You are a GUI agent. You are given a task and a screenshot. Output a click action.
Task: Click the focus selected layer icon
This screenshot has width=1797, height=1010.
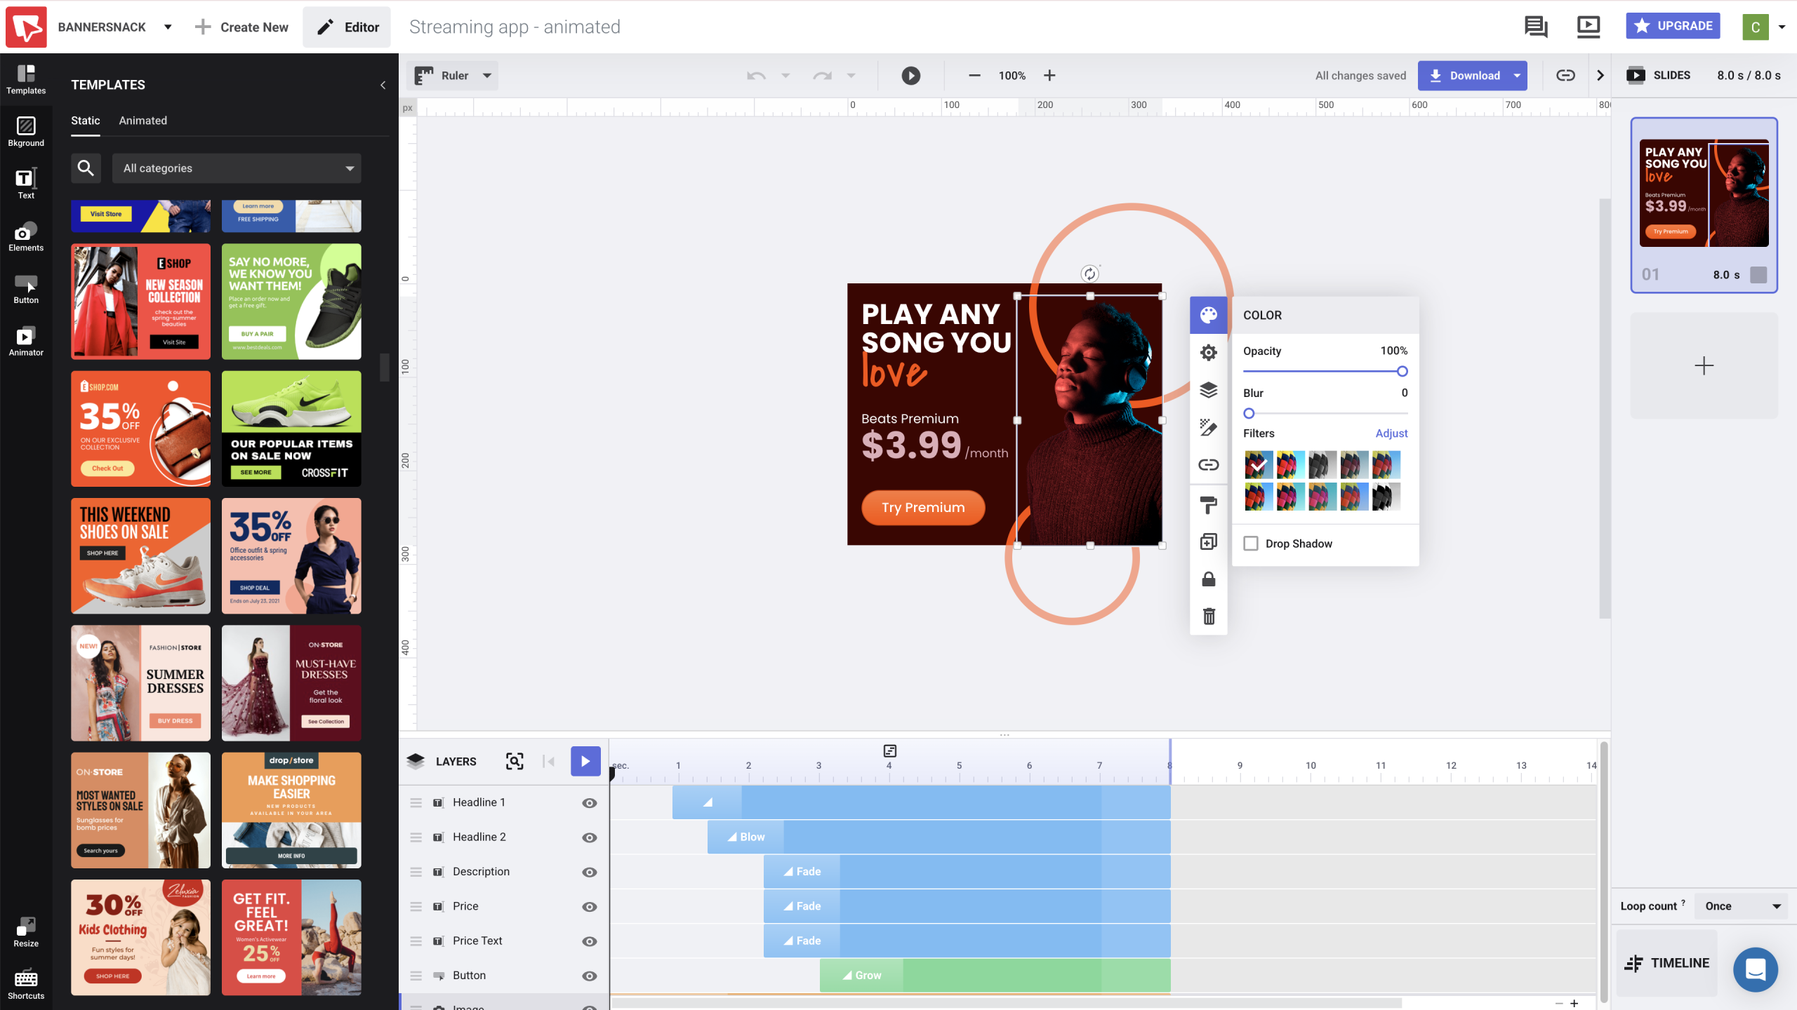515,762
